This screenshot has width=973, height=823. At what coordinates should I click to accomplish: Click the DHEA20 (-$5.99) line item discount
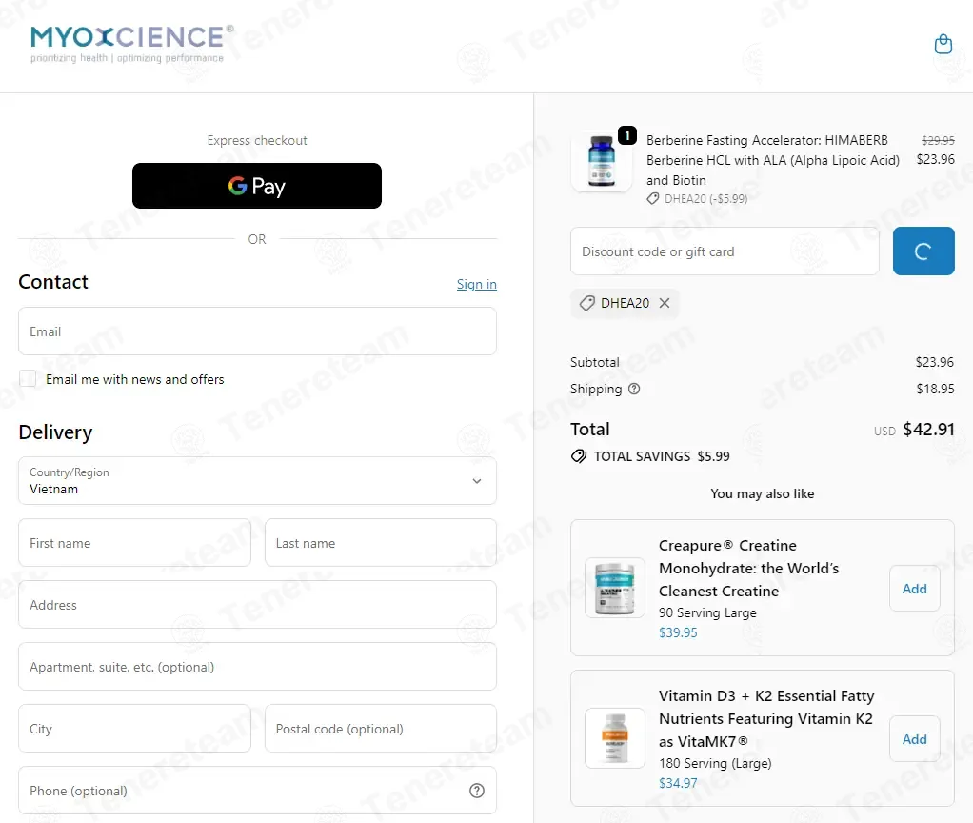pos(705,199)
